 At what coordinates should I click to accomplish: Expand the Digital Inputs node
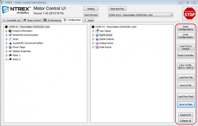93,35
